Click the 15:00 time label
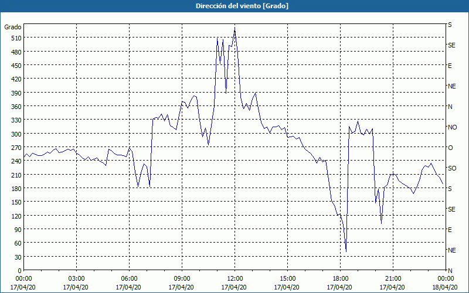 (x=287, y=279)
